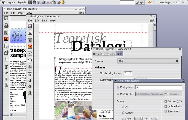Click horizontal scrollbar left arrow in example1.ppt
Screen dimensions: 188x120
click(x=11, y=114)
